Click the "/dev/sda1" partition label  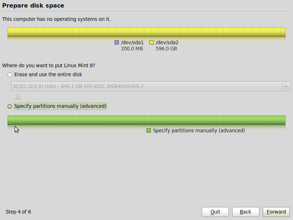coord(132,42)
